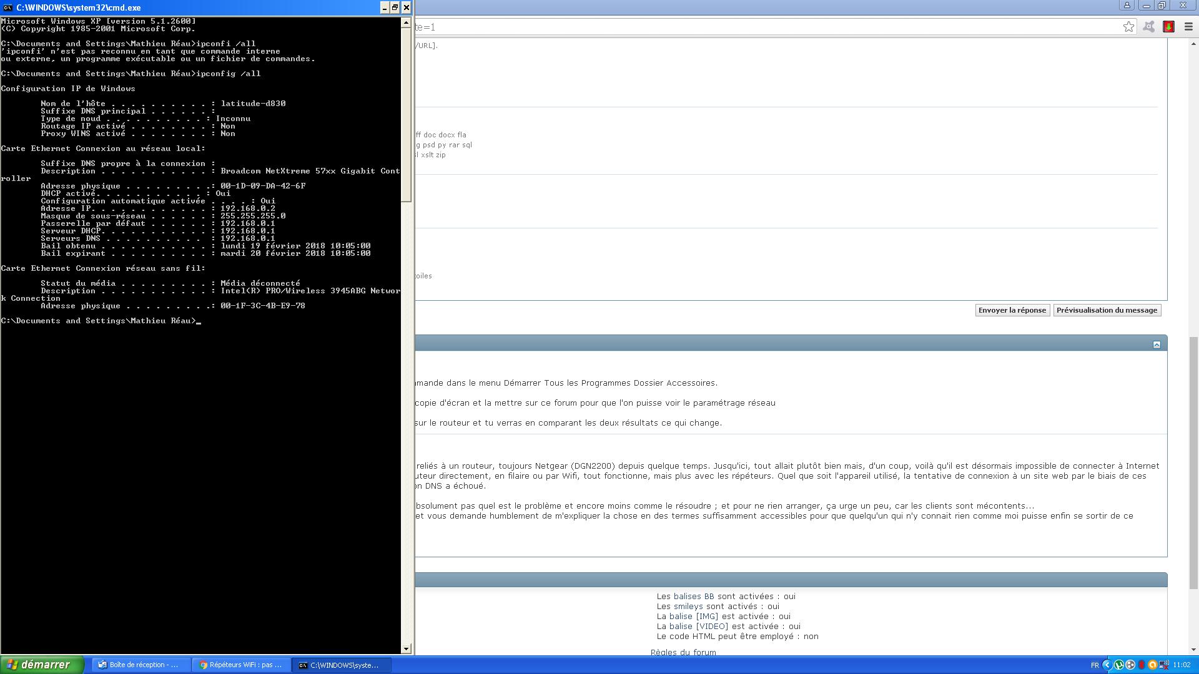Click the Chrome page scroll up arrow
This screenshot has height=674, width=1199.
1193,44
